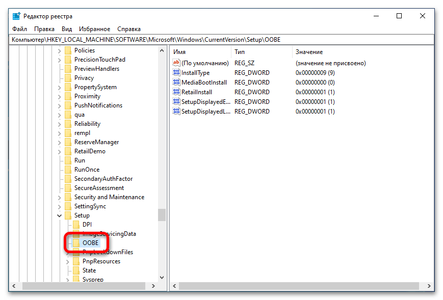This screenshot has height=300, width=443.
Task: Select the qua folder icon
Action: point(68,115)
